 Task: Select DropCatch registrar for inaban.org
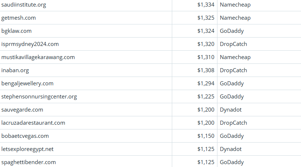[x=233, y=70]
